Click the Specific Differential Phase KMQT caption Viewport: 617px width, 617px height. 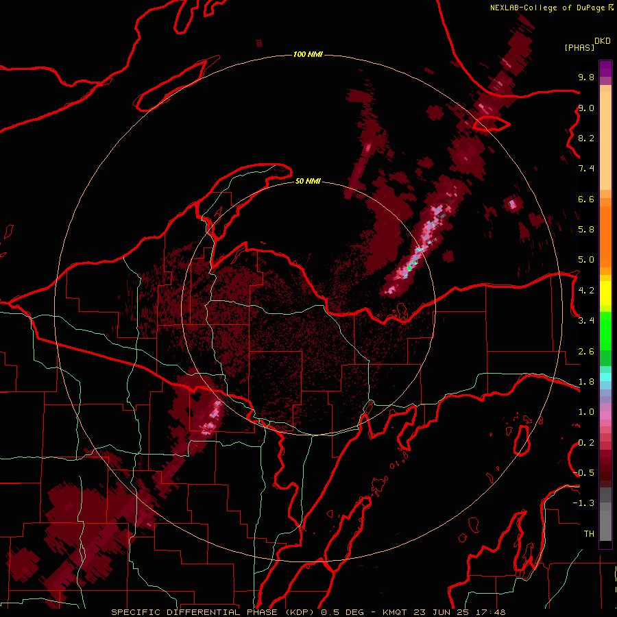click(x=308, y=612)
